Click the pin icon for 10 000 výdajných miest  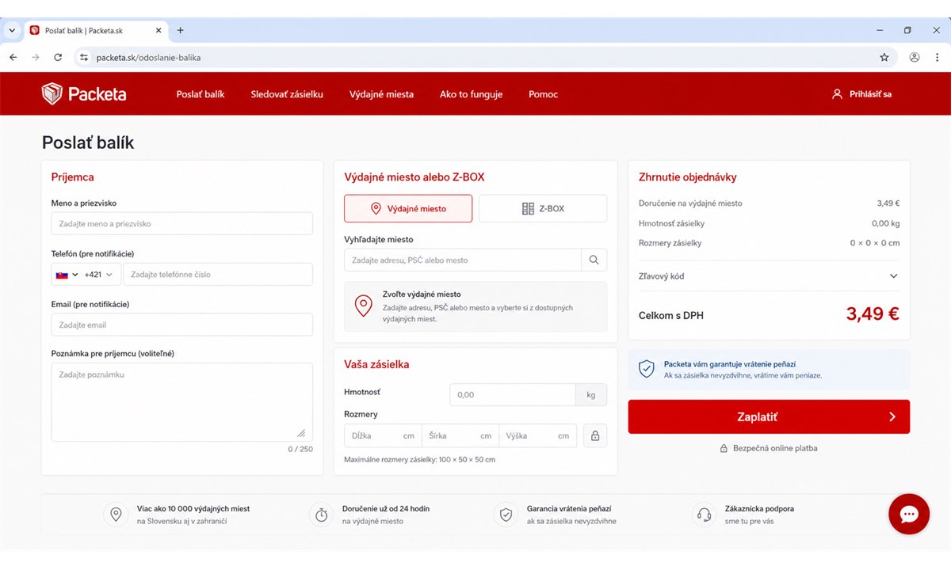pos(116,515)
